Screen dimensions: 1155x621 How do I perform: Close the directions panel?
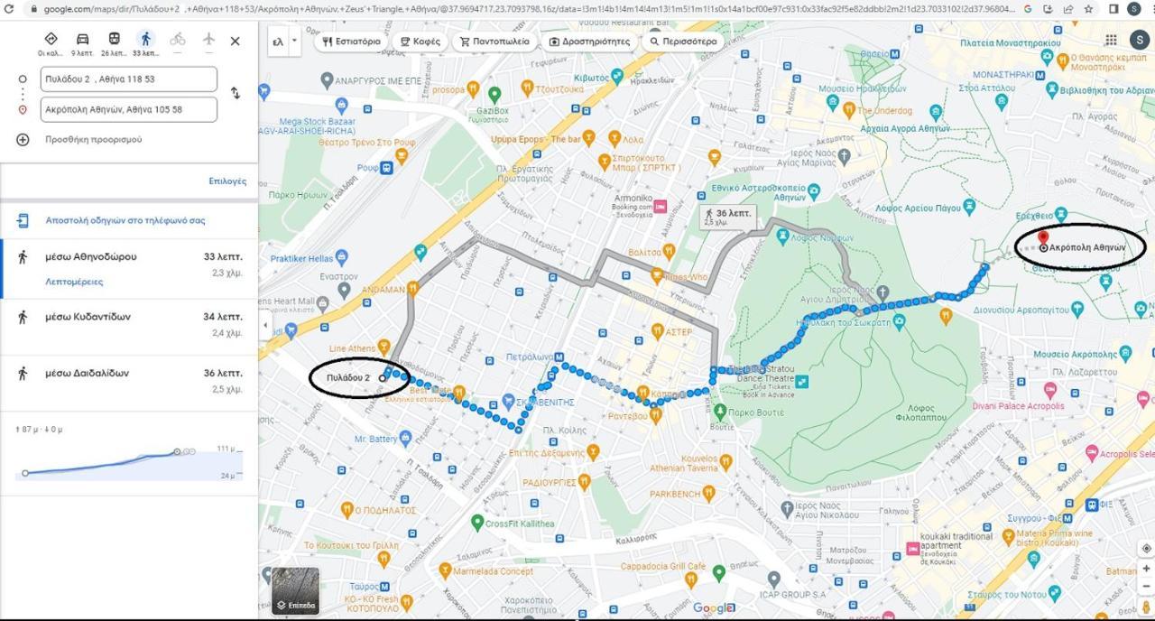click(x=236, y=41)
